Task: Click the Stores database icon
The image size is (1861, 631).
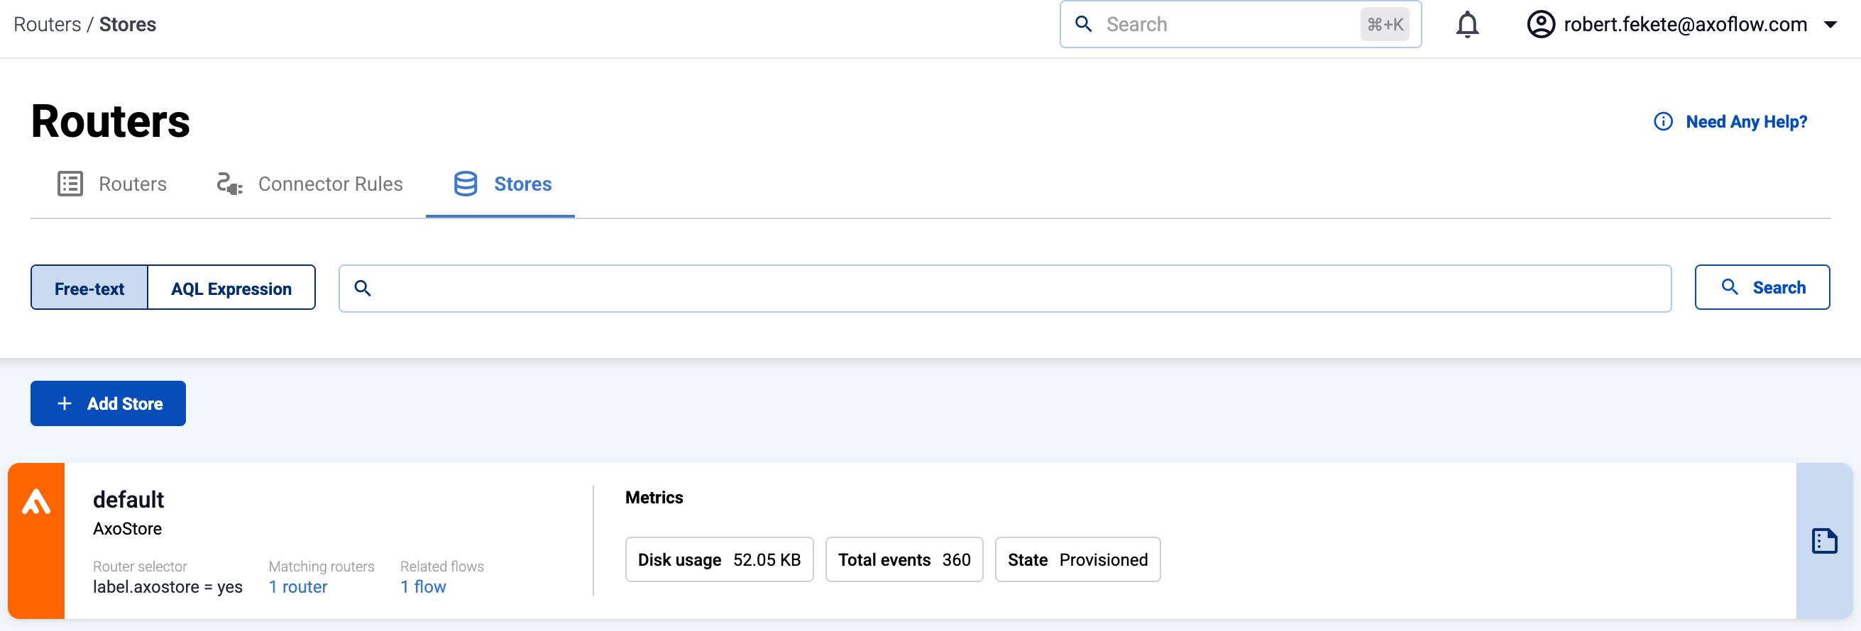Action: point(466,184)
